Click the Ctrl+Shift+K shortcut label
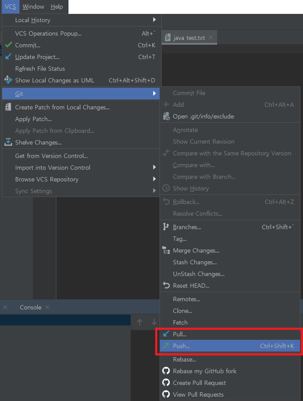The height and width of the screenshot is (401, 303). [277, 346]
